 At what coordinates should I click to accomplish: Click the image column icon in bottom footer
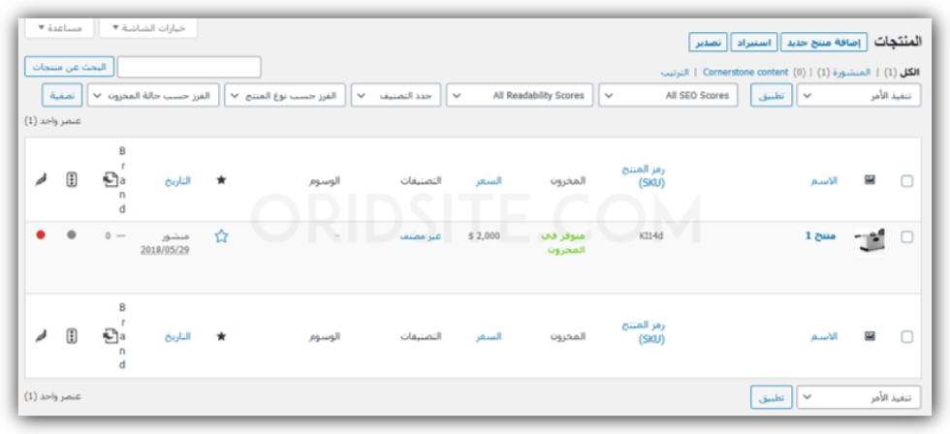point(870,336)
